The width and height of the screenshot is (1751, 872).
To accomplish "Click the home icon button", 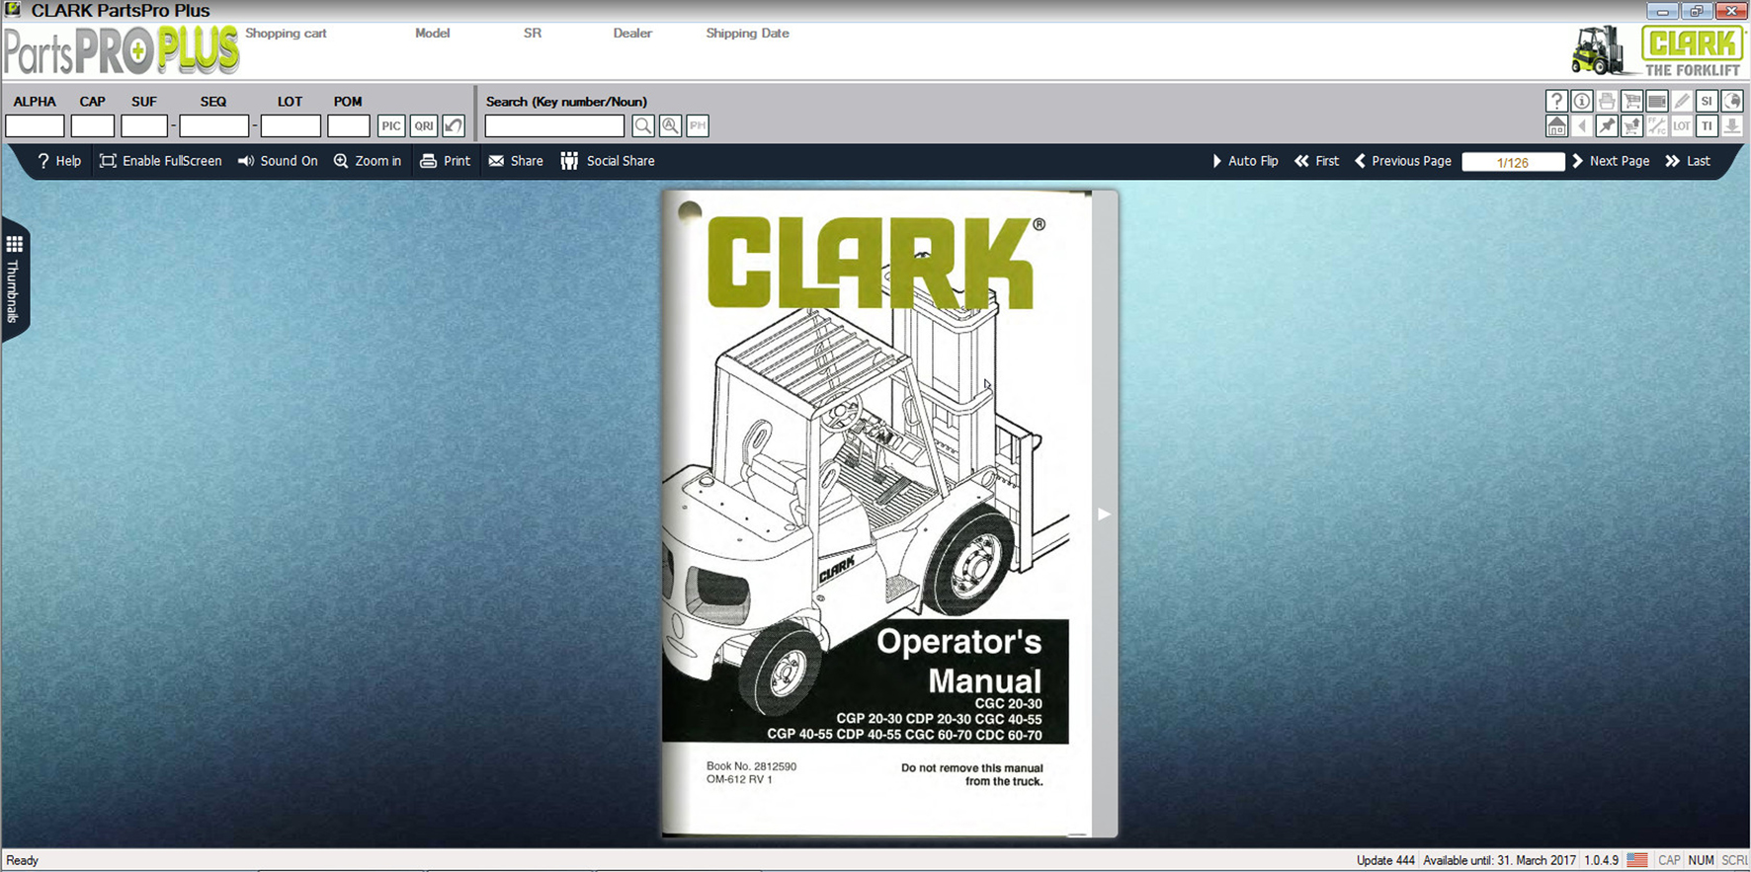I will tap(1556, 126).
